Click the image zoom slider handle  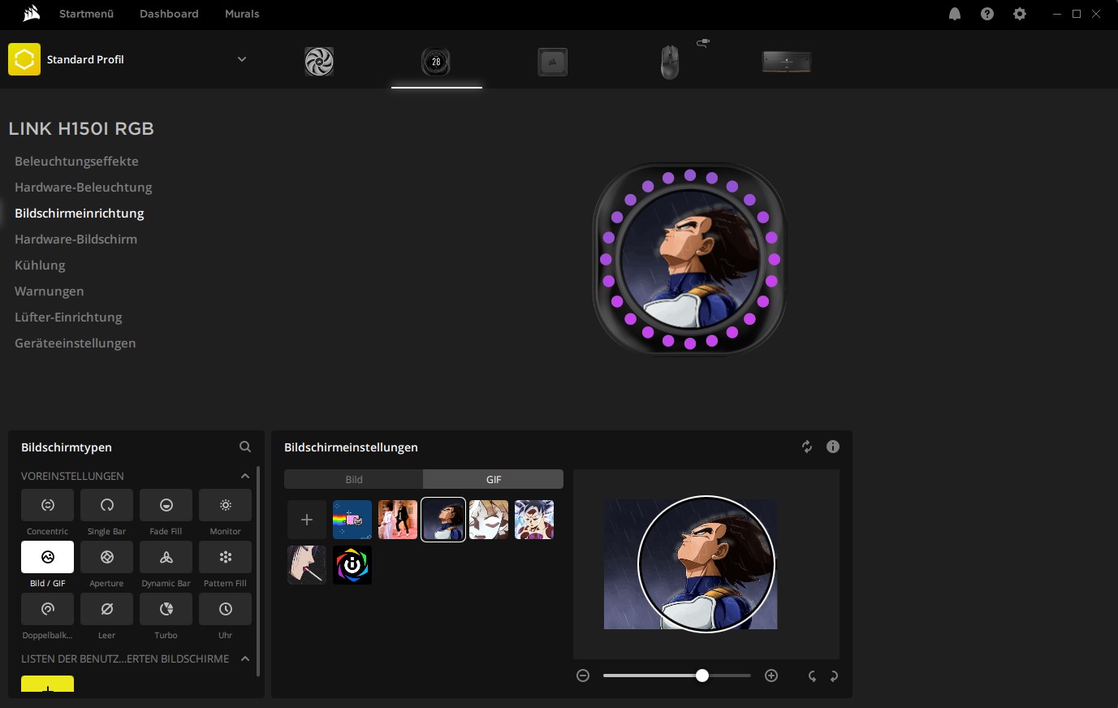coord(702,676)
